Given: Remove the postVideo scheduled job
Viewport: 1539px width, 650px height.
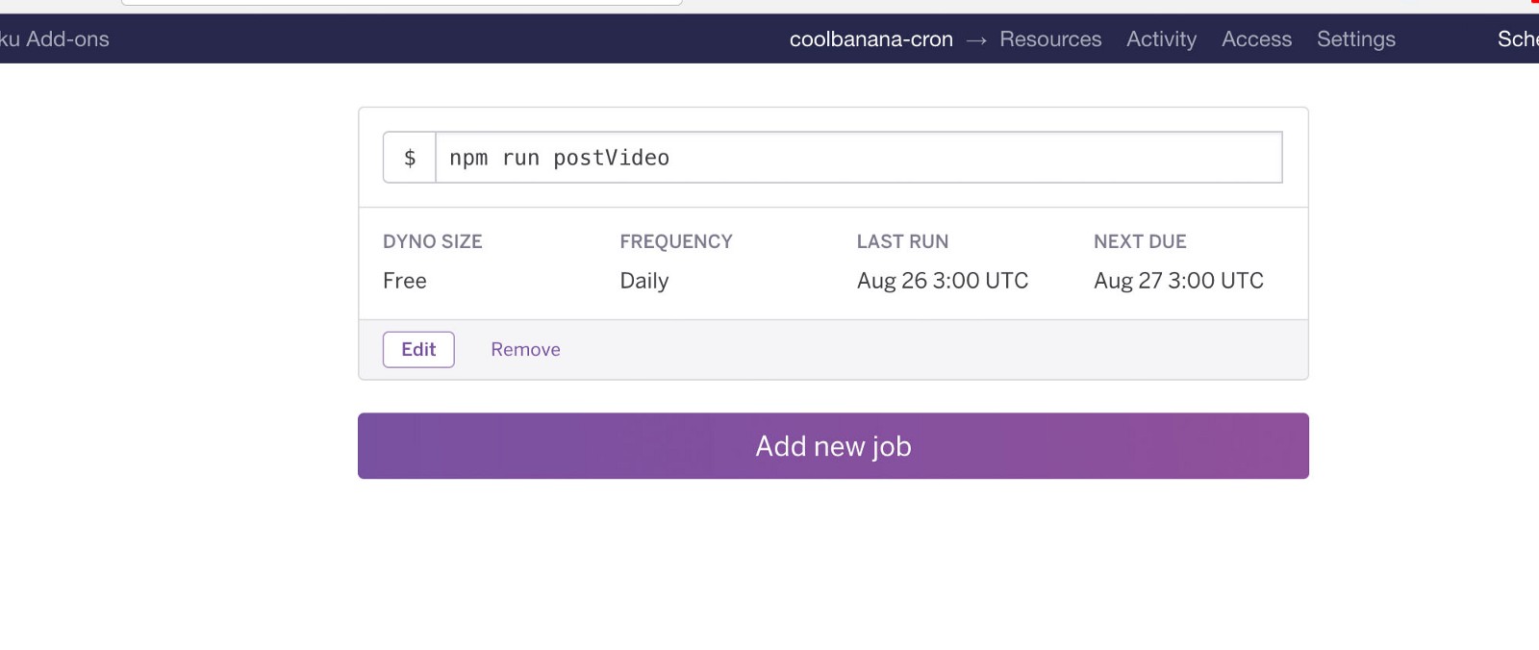Looking at the screenshot, I should pyautogui.click(x=525, y=350).
